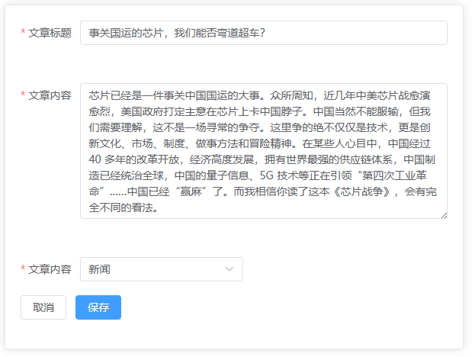
Task: Click red asterisk beside dropdown label
Action: 23,269
